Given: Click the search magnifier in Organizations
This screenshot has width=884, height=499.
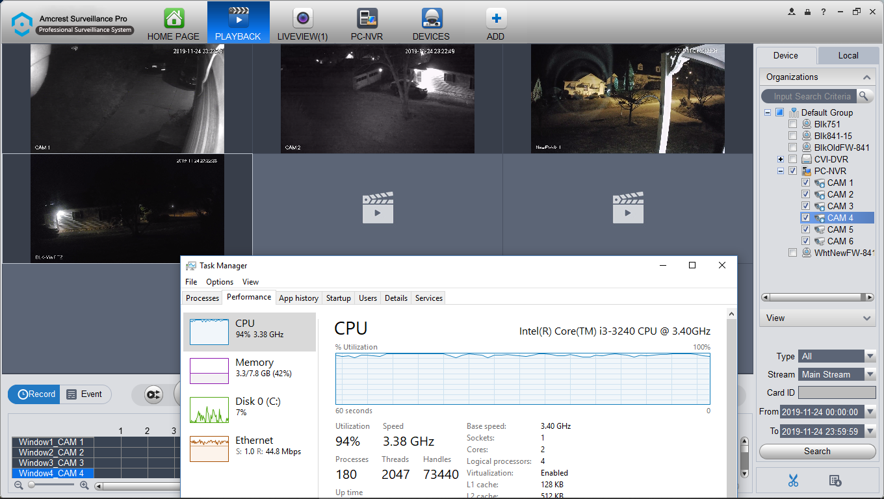Looking at the screenshot, I should [863, 96].
